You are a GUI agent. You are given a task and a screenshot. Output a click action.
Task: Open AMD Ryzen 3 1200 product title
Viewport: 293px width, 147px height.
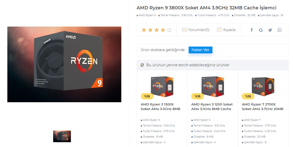click(212, 107)
